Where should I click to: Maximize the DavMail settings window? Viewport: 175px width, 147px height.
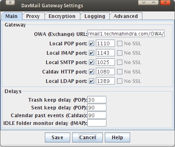coord(154,2)
